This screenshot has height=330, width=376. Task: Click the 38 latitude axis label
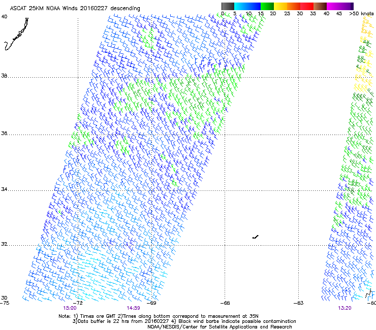click(x=4, y=76)
